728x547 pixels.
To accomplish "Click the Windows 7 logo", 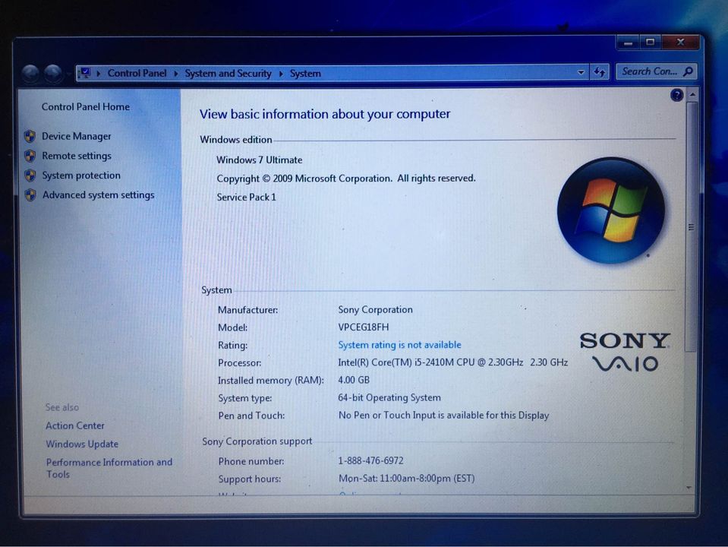I will 611,210.
